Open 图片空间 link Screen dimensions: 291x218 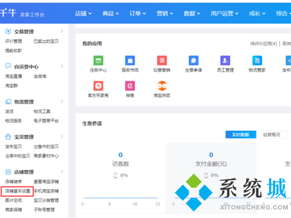[x=13, y=200]
